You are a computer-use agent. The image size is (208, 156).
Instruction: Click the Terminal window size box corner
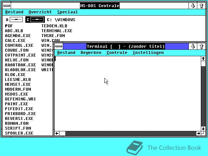tap(203, 133)
